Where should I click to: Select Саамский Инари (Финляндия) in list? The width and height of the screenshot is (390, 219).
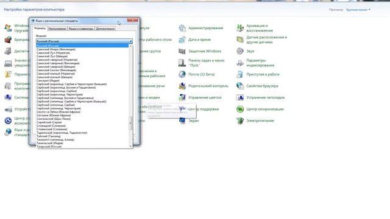click(x=82, y=49)
